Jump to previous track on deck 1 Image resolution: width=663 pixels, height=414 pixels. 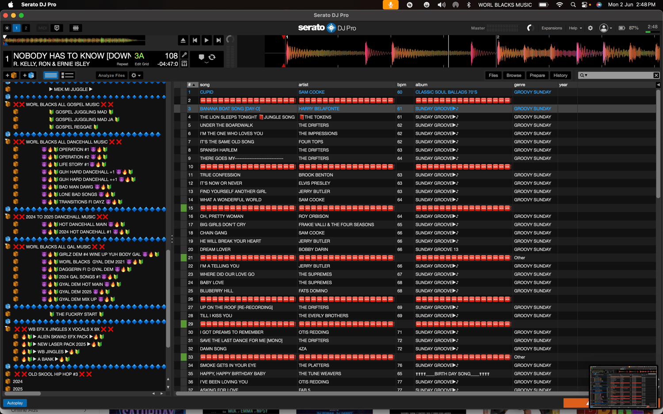click(195, 40)
